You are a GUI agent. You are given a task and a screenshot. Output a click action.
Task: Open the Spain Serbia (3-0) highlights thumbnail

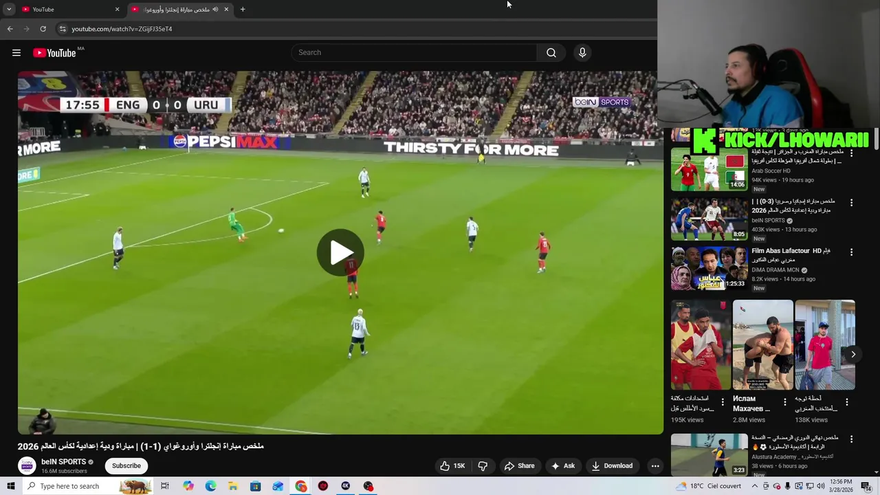coord(709,219)
